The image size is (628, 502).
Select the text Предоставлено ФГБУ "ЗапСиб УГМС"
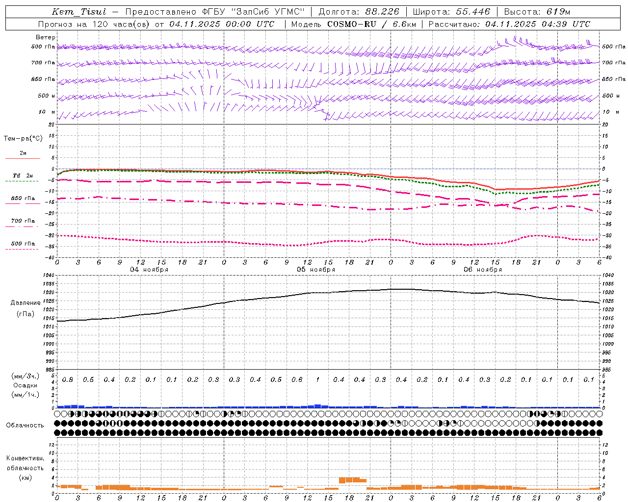tap(215, 12)
